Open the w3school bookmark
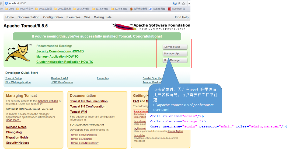Image resolution: width=303 pixels, height=149 pixels. tap(177, 9)
